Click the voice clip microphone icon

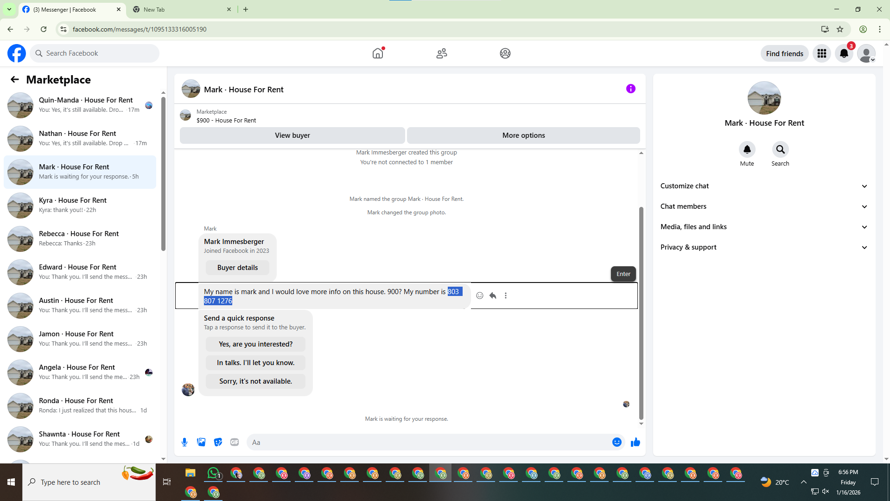click(184, 442)
